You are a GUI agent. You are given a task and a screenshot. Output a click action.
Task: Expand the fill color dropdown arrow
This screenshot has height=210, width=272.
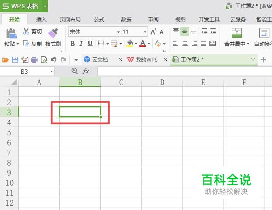coord(136,44)
